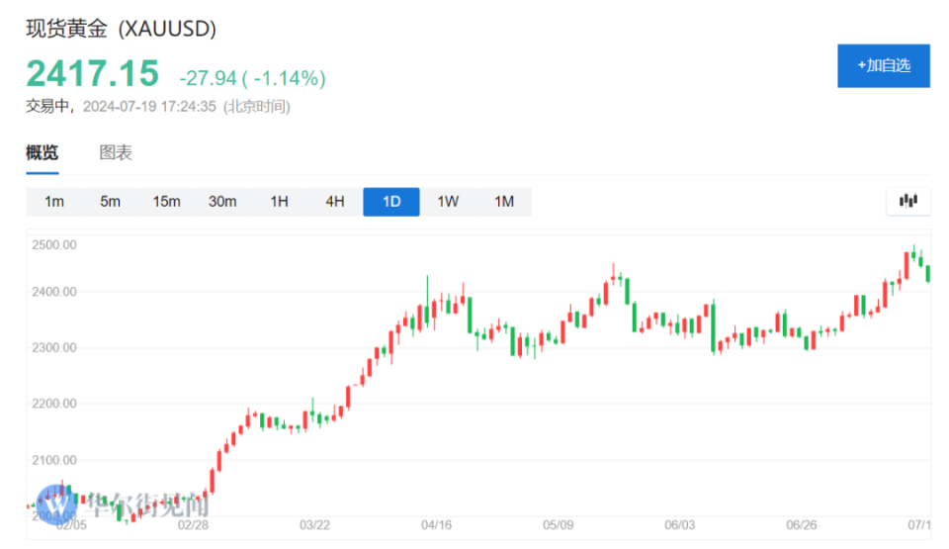Click the -27.94 (-1.14%) change value
The width and height of the screenshot is (949, 549).
point(252,78)
